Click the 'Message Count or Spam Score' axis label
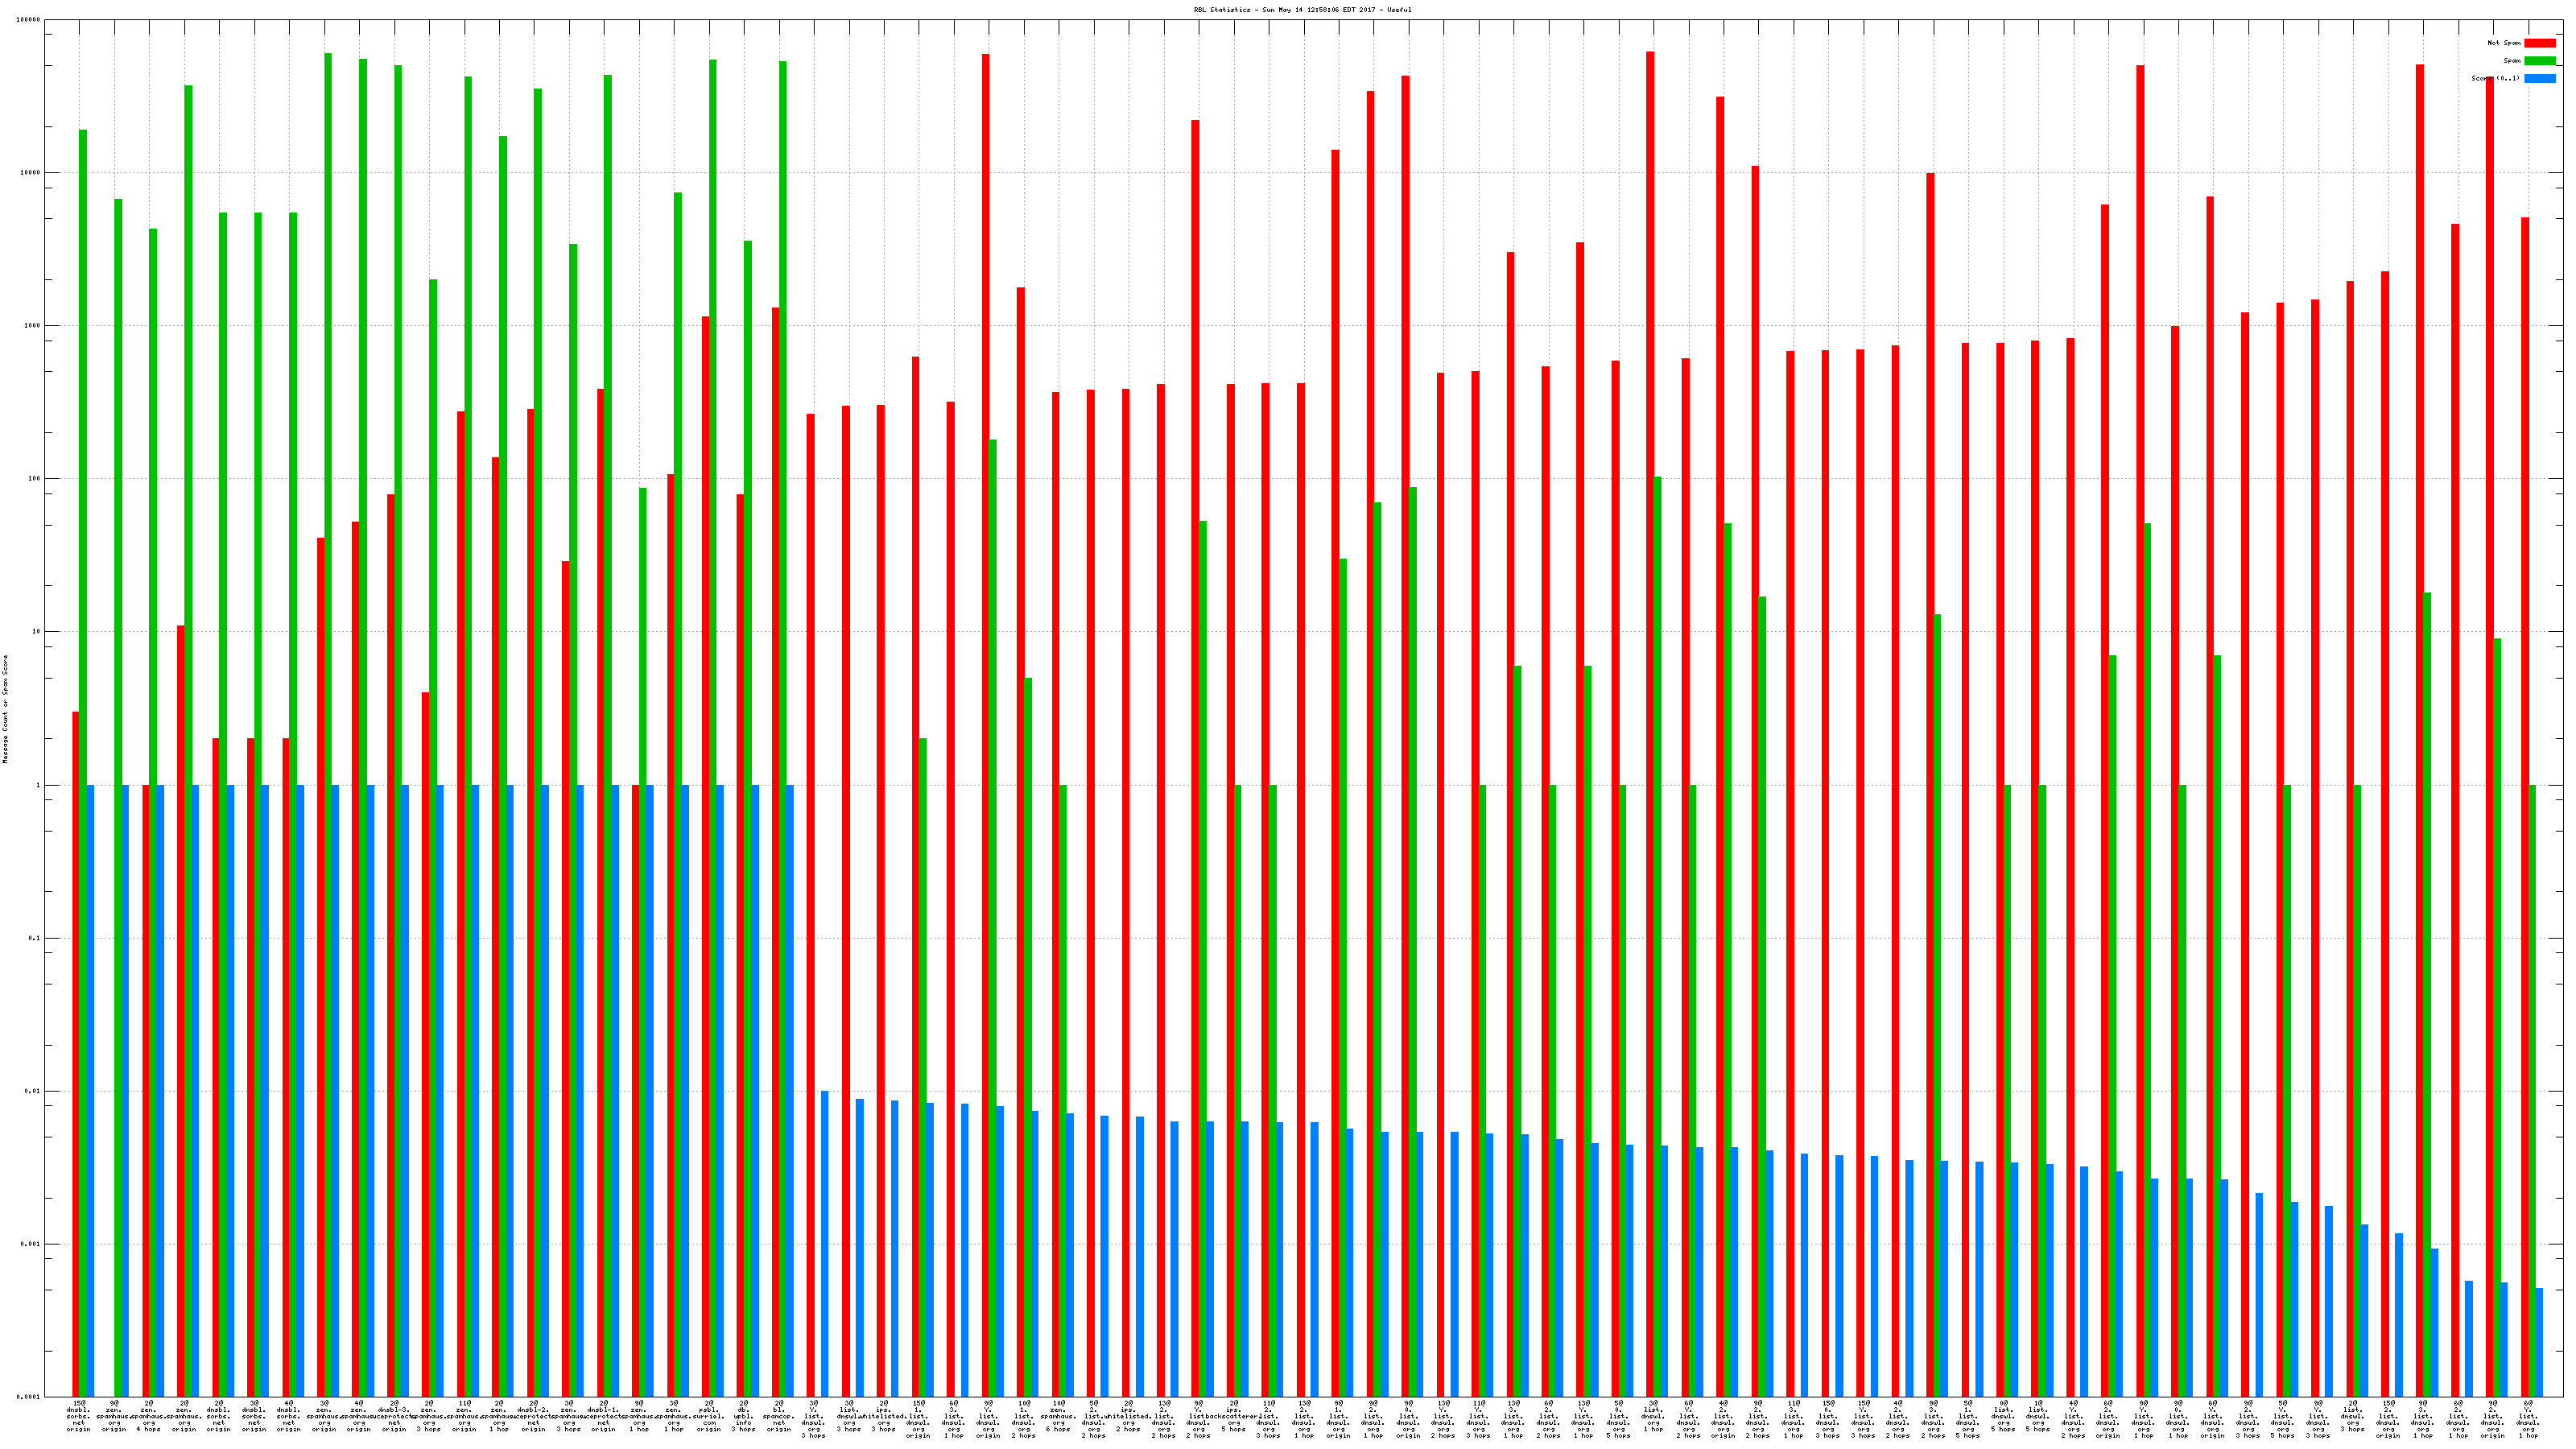This screenshot has height=1449, width=2576. 5,709
